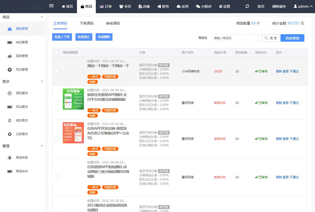The height and width of the screenshot is (212, 315).
Task: Click the 高级搜索 button
Action: (292, 38)
